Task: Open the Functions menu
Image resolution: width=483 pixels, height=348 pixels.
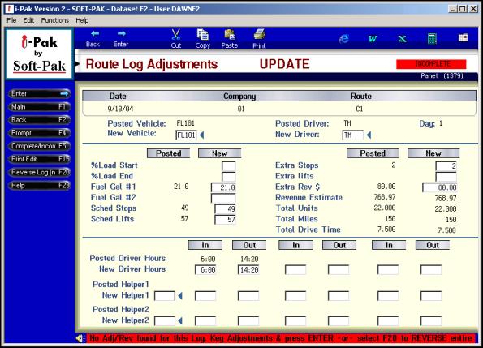Action: [x=55, y=20]
